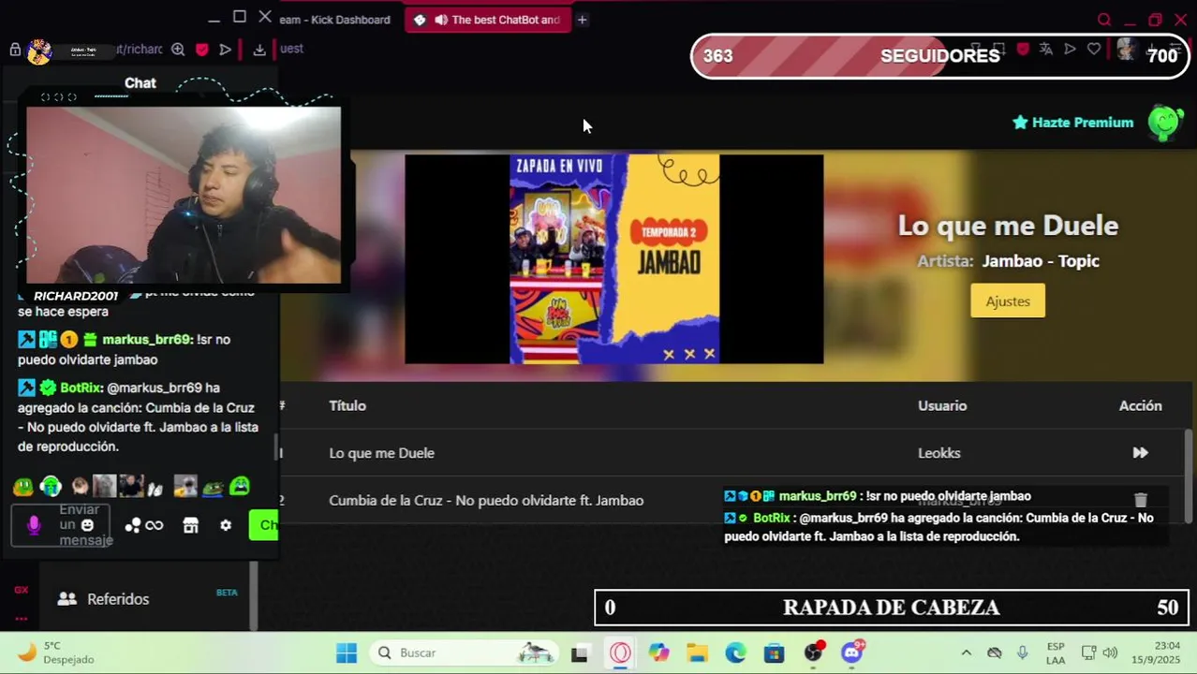
Task: View site lock security info
Action: (x=15, y=50)
